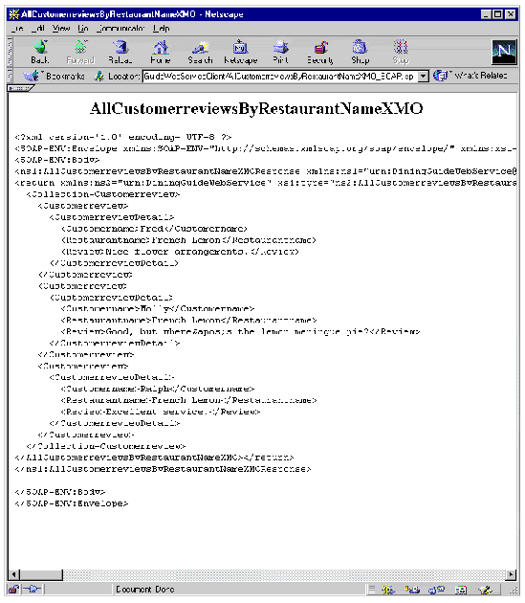Collapse the navigation toolbar grip
525x603 pixels.
11,52
